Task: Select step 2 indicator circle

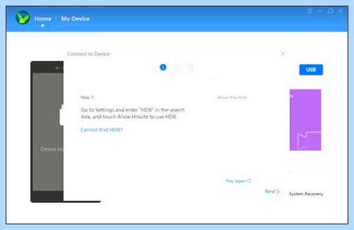Action: pos(176,67)
